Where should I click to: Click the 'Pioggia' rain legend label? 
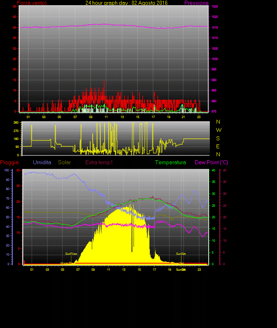(x=10, y=162)
